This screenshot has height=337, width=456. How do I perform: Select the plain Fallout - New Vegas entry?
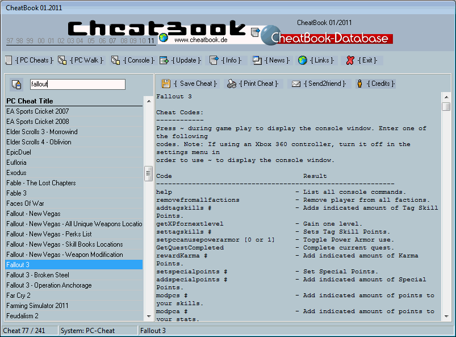[74, 214]
